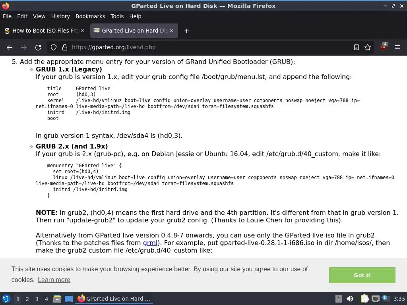
Task: Open the clipboard manager tray icon
Action: [365, 299]
